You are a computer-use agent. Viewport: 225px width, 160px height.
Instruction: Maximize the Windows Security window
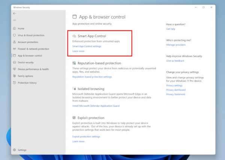pyautogui.click(x=204, y=7)
